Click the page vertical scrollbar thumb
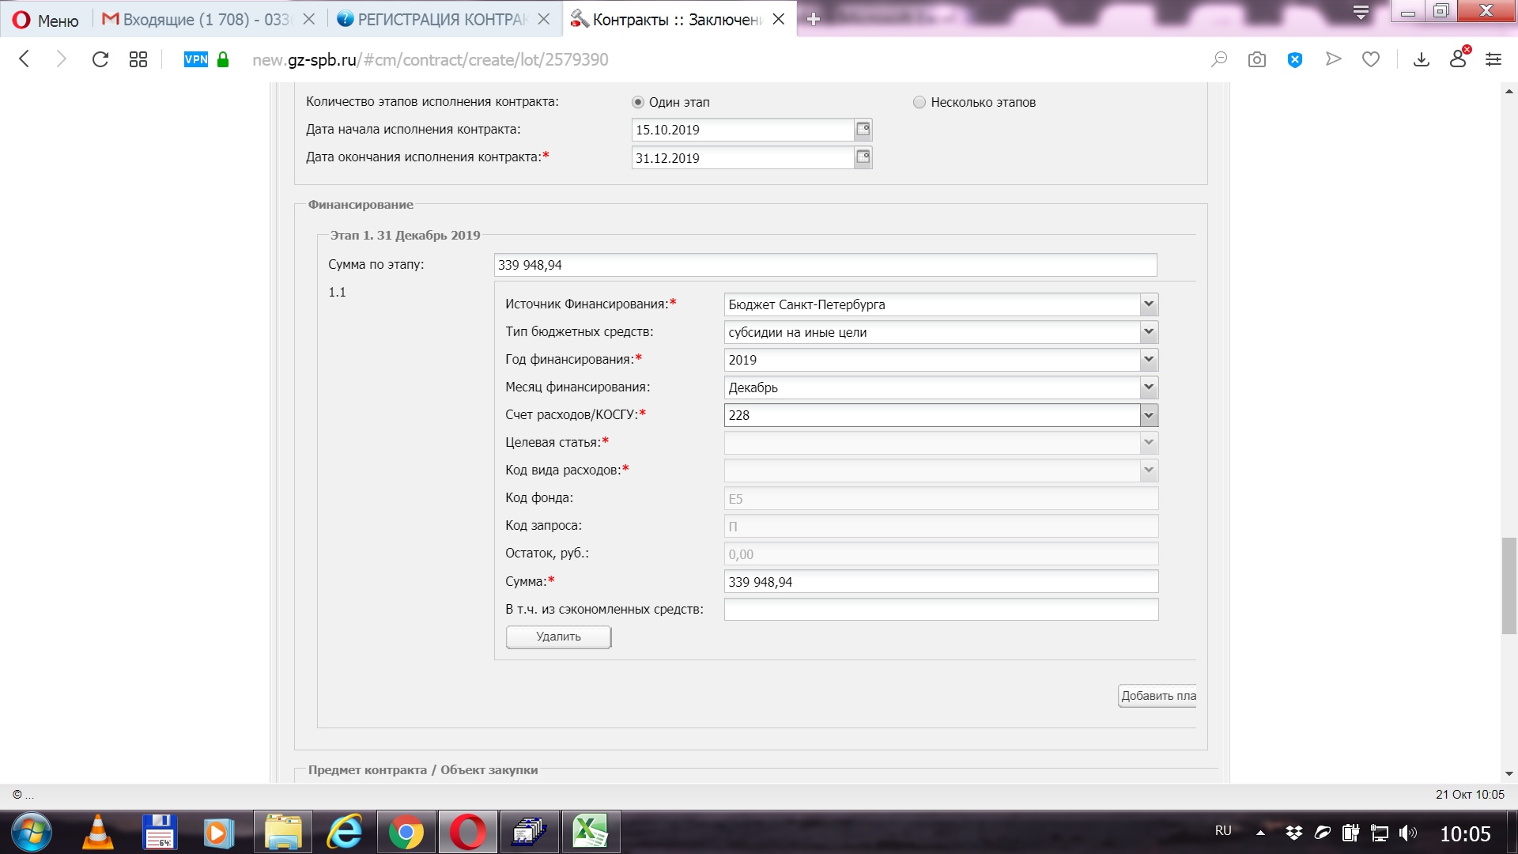This screenshot has width=1518, height=854. [1509, 585]
